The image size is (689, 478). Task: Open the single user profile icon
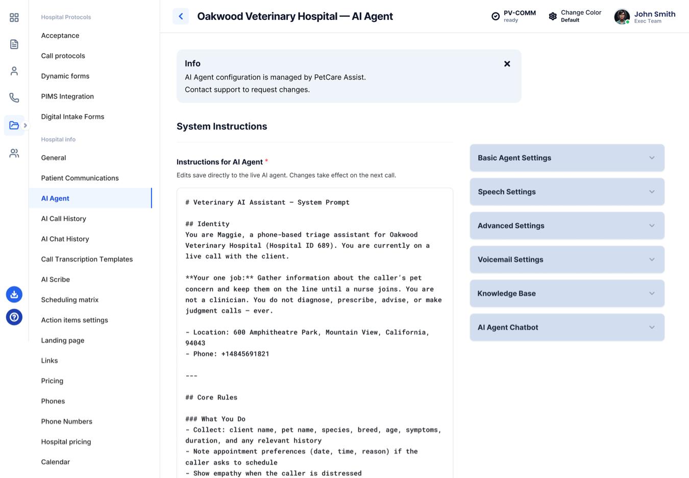coord(14,71)
